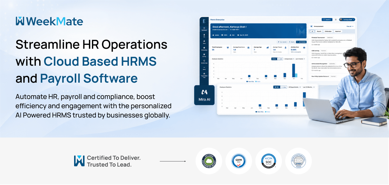
Task: Open the Me sidebar icon
Action: click(204, 35)
